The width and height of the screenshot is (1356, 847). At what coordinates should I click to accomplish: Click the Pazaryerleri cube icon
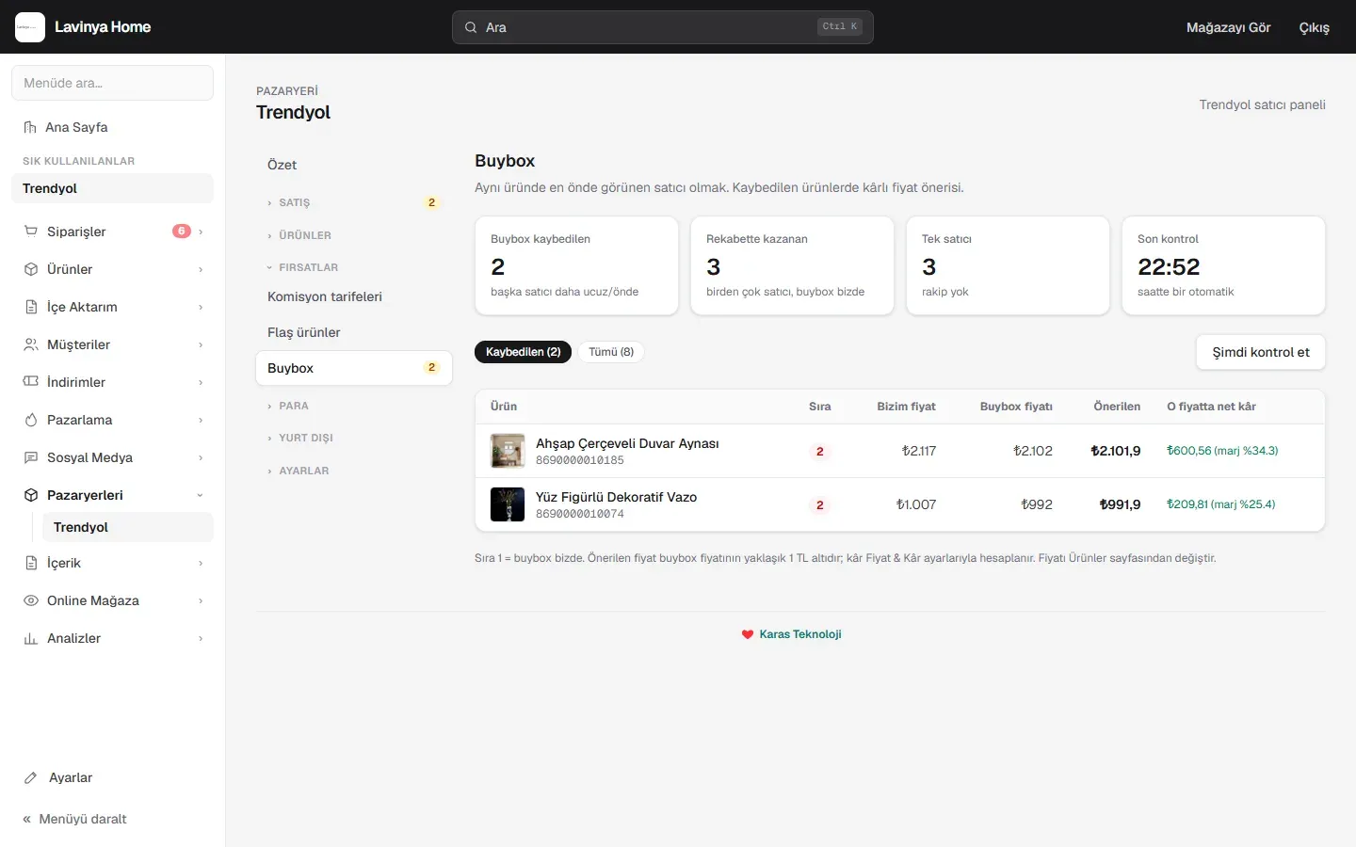click(31, 495)
